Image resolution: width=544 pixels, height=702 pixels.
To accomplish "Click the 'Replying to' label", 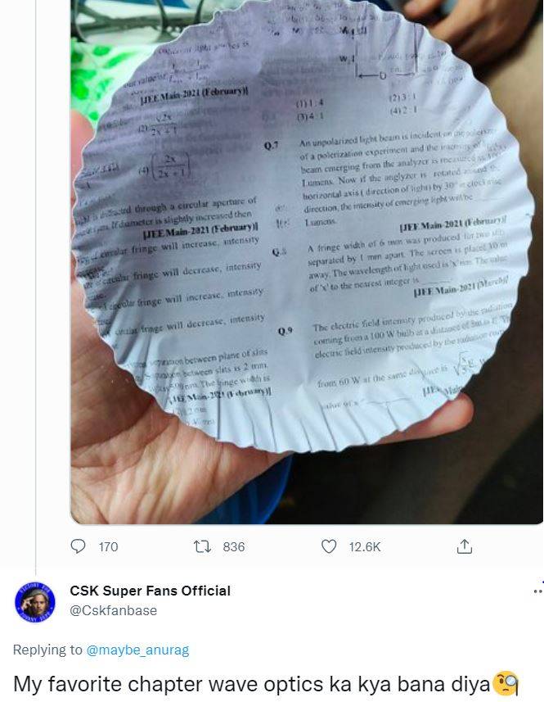I will (x=47, y=650).
